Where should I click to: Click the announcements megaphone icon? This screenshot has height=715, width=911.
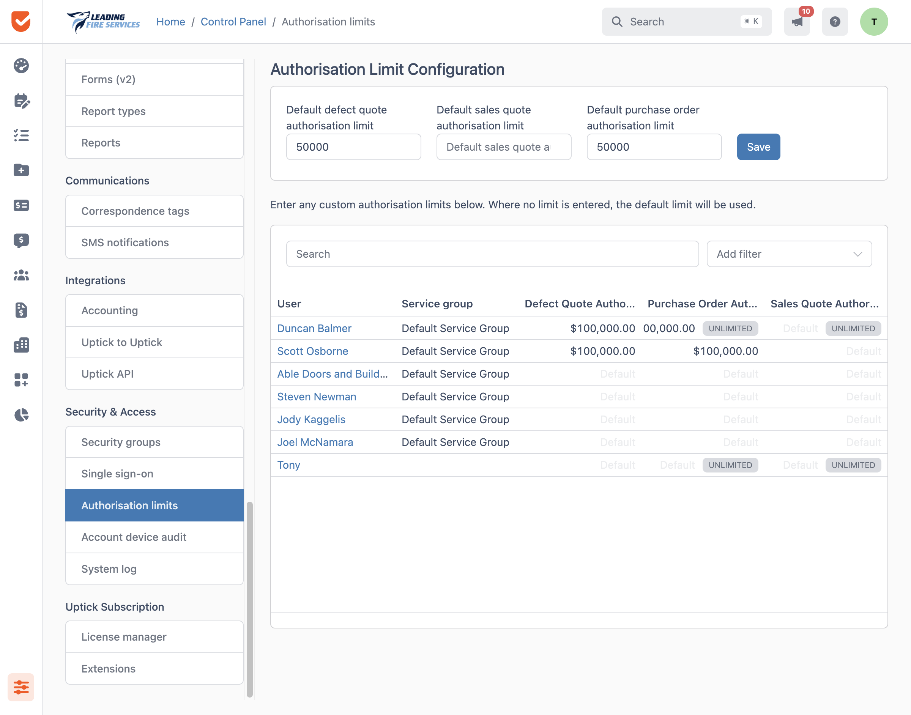[797, 22]
